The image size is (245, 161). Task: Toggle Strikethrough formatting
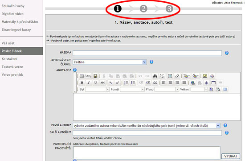coord(102,83)
